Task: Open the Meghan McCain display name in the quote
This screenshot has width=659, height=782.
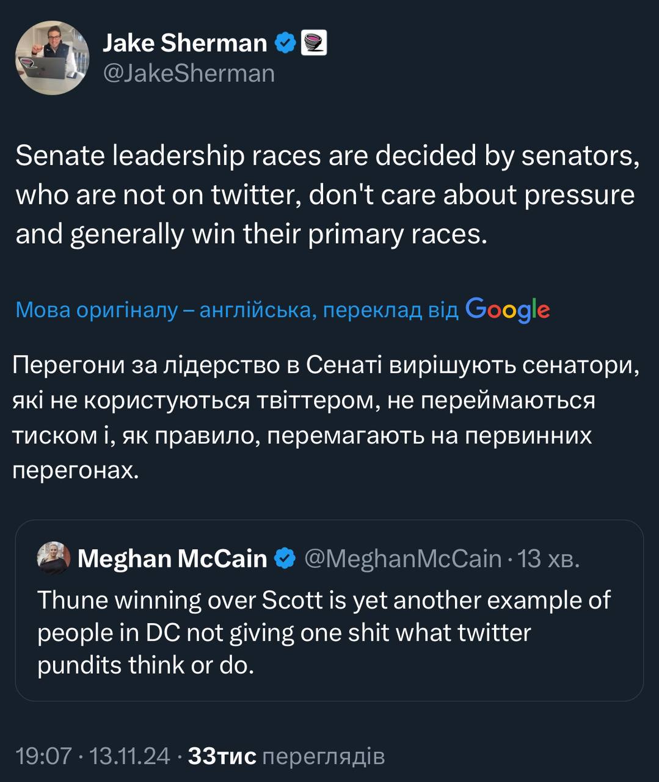Action: [x=172, y=558]
